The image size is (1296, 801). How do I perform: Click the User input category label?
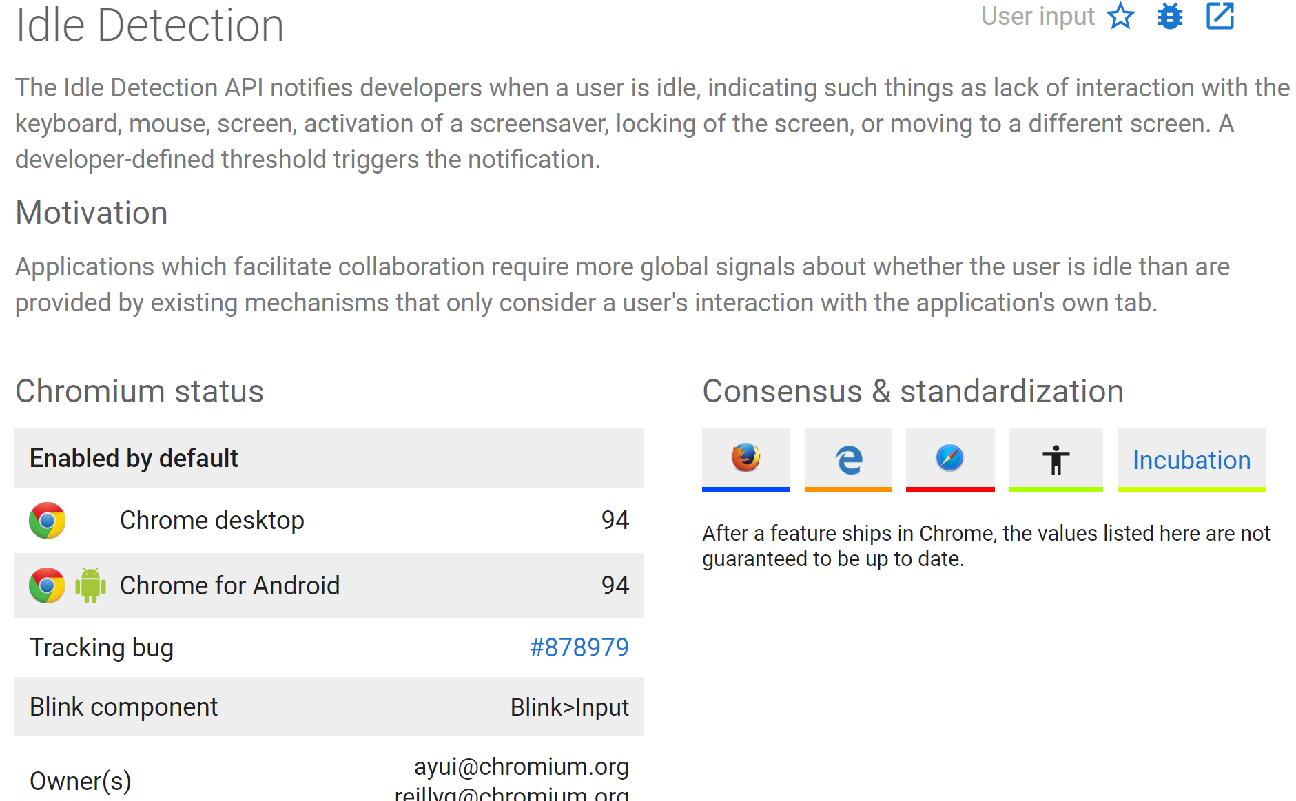1038,16
